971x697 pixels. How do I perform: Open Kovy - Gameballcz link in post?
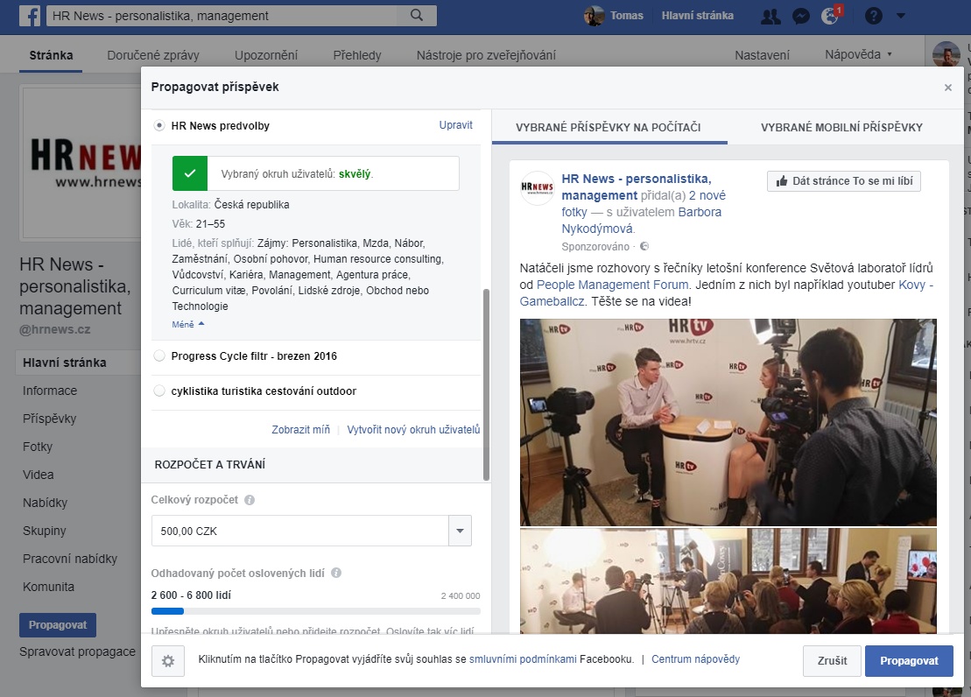tap(727, 293)
